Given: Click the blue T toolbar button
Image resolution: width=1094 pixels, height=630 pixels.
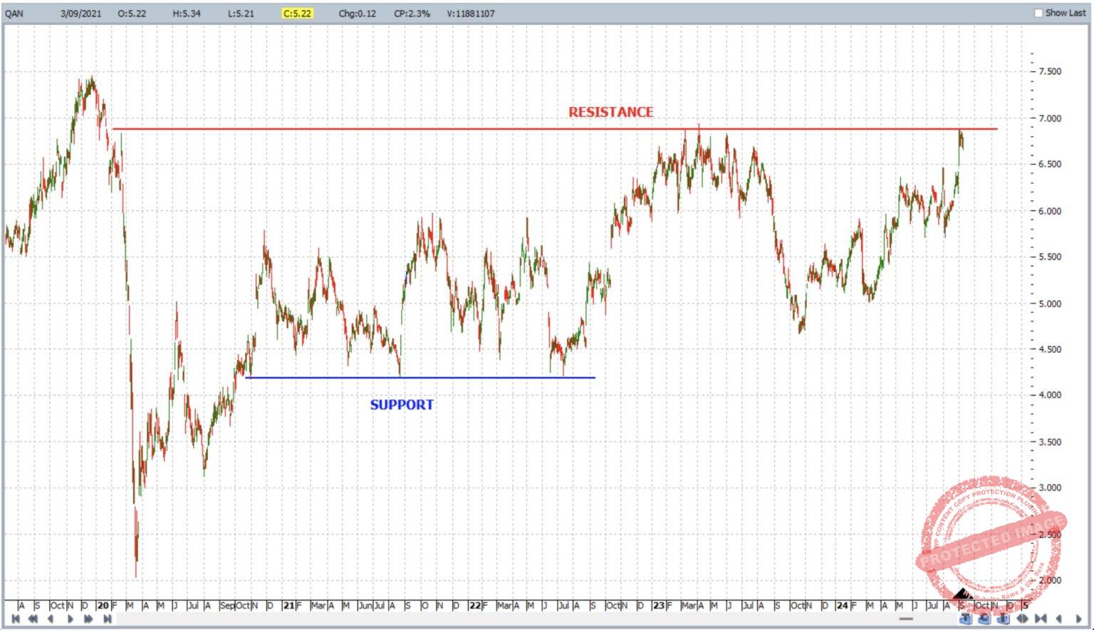Looking at the screenshot, I should 966,619.
